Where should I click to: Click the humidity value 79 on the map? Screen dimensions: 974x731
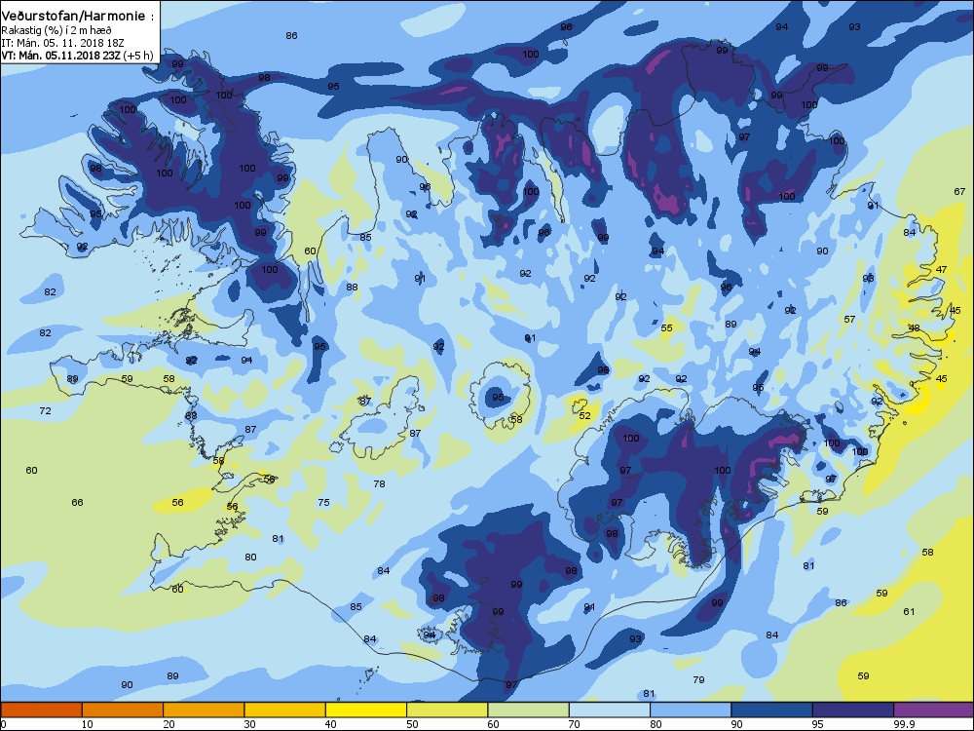pos(698,680)
